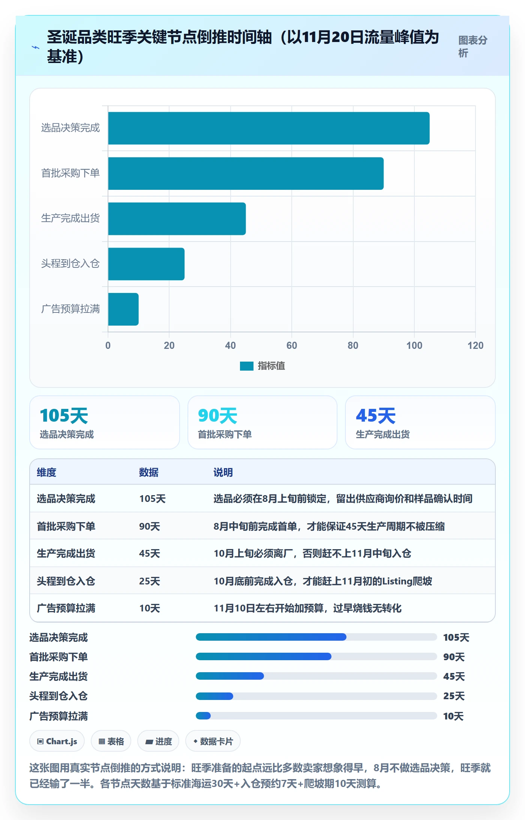The width and height of the screenshot is (525, 820).
Task: Click the 进度 tag chip
Action: pos(158,741)
